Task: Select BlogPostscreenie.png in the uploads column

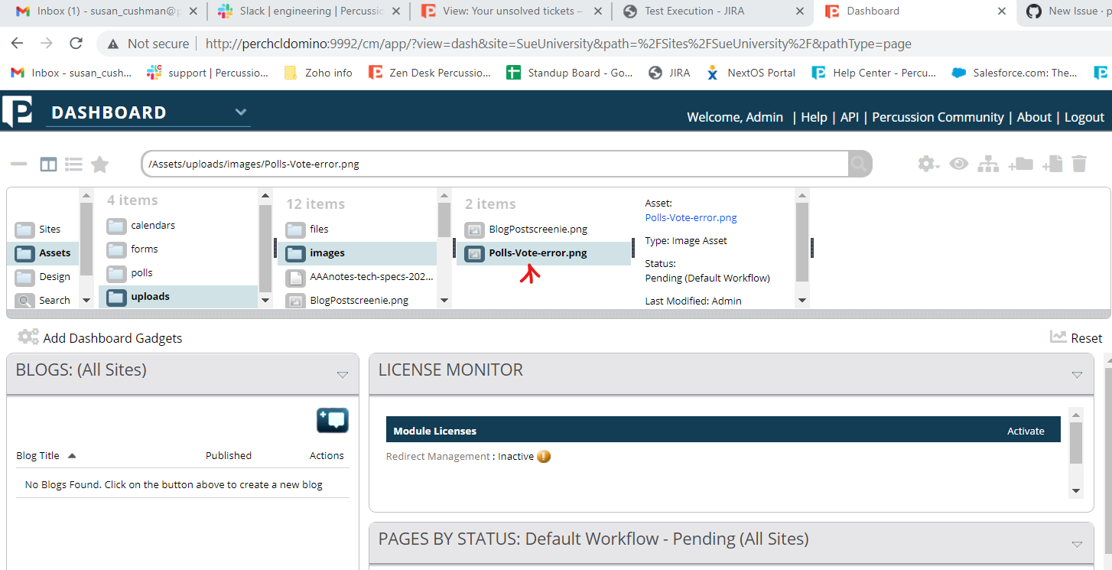Action: tap(357, 301)
